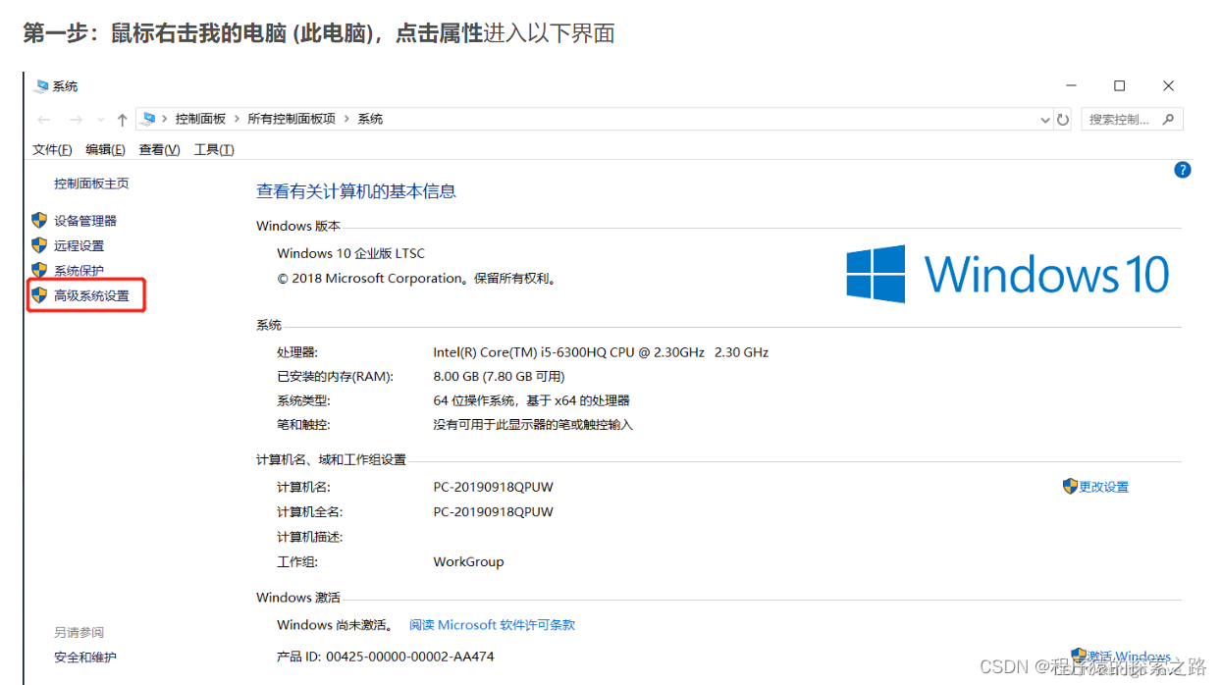Select Windows 10 企业版 LTSC text

click(351, 253)
